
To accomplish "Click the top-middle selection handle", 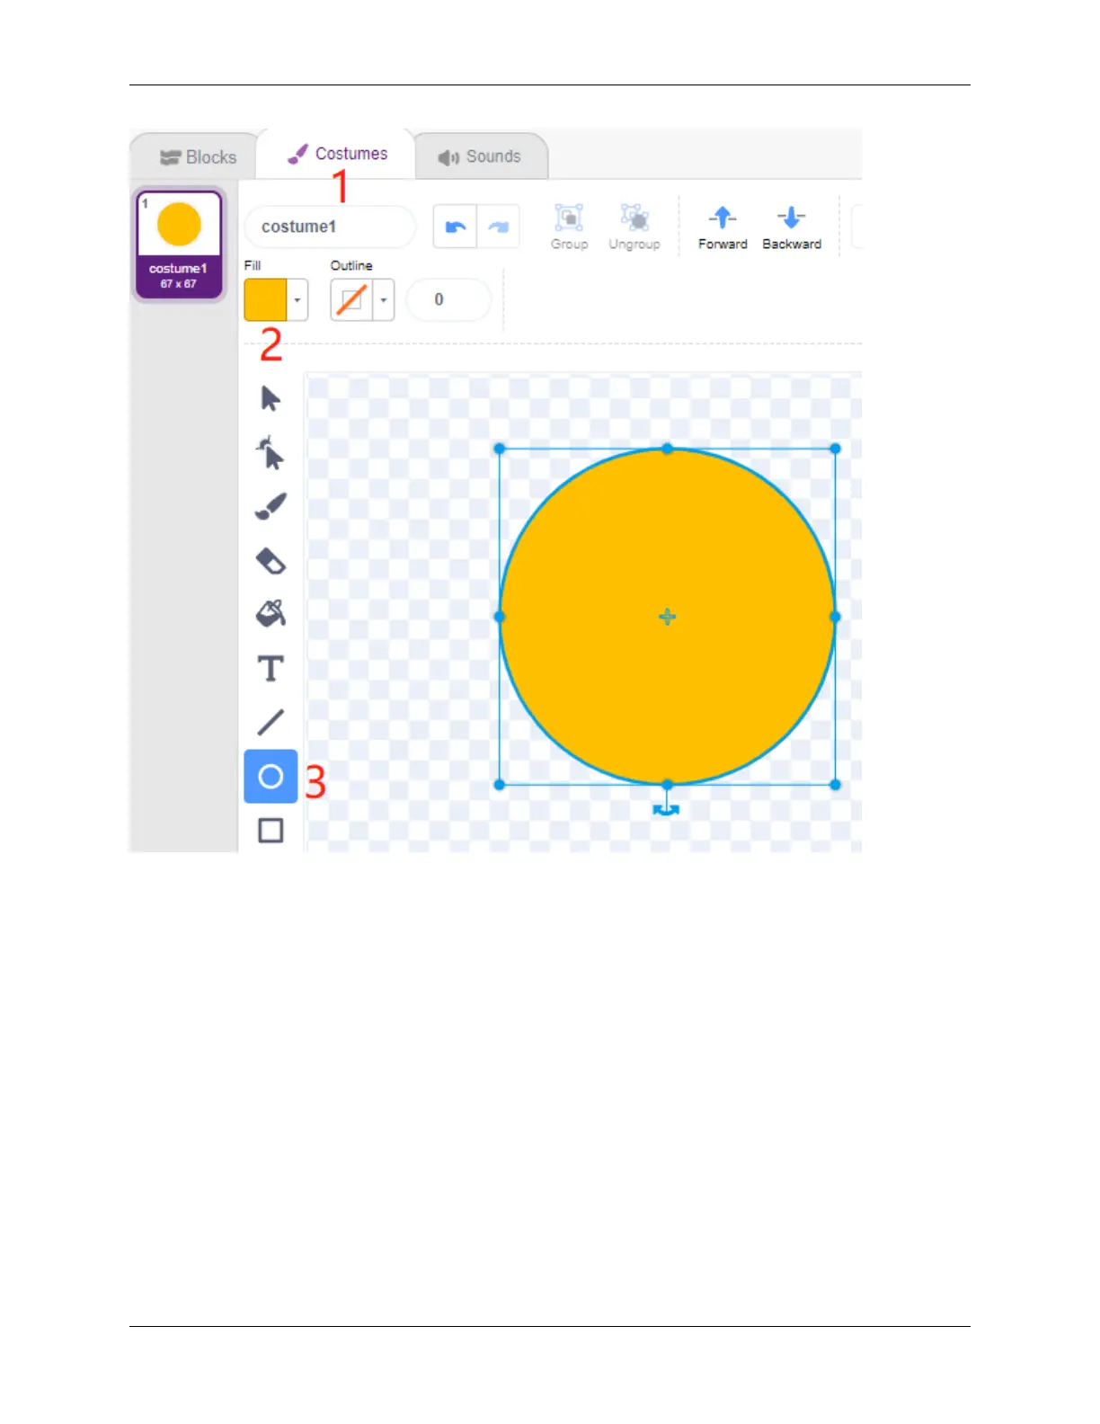I will click(667, 449).
